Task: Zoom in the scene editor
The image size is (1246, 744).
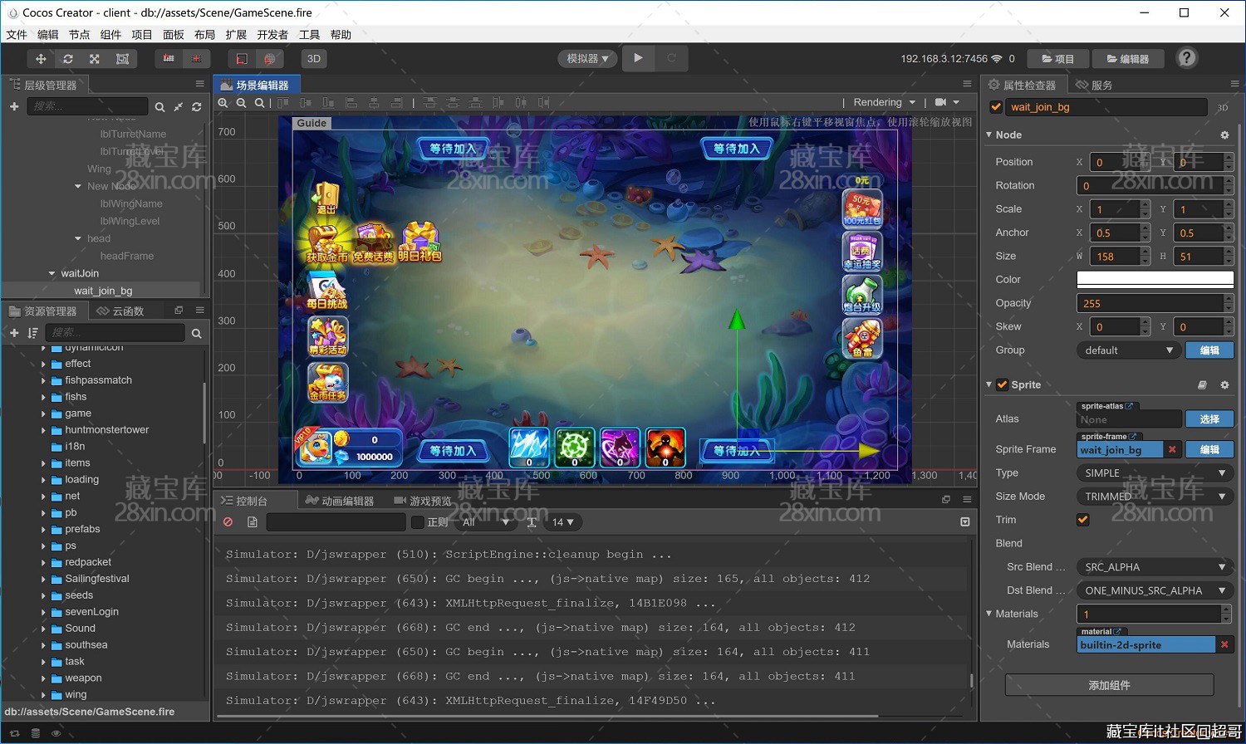Action: point(223,103)
